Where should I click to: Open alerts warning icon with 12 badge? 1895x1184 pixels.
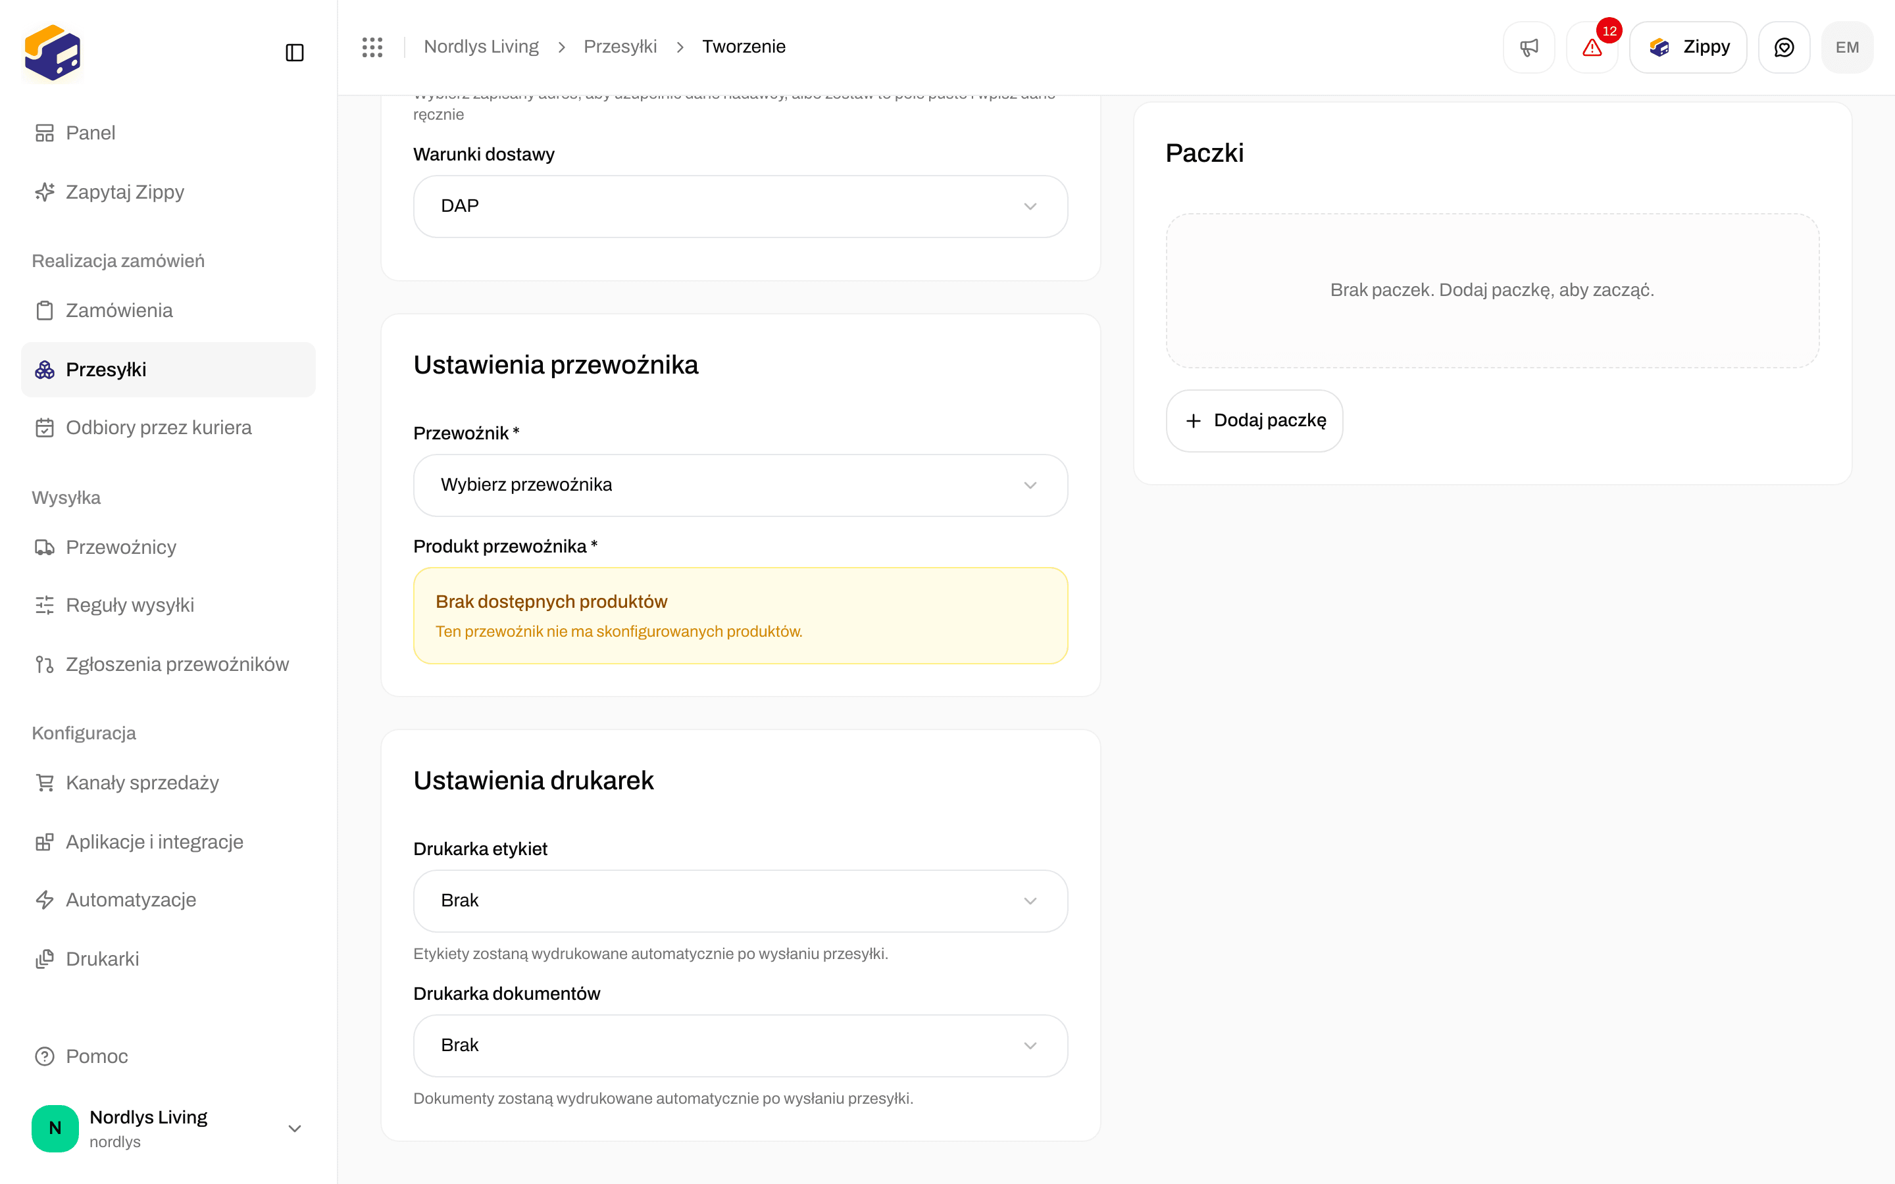[x=1592, y=47]
